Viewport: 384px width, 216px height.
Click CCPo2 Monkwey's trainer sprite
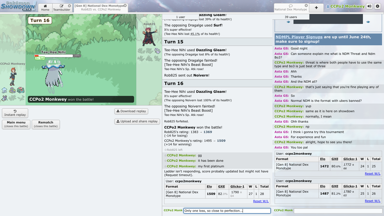[x=12, y=76]
